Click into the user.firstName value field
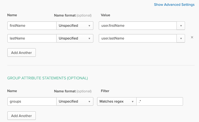199x122 pixels. pyautogui.click(x=137, y=26)
